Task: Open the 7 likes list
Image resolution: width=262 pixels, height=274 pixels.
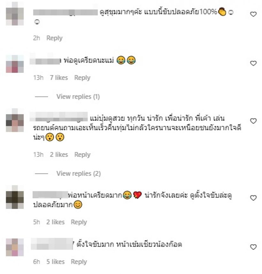Action: [59, 78]
